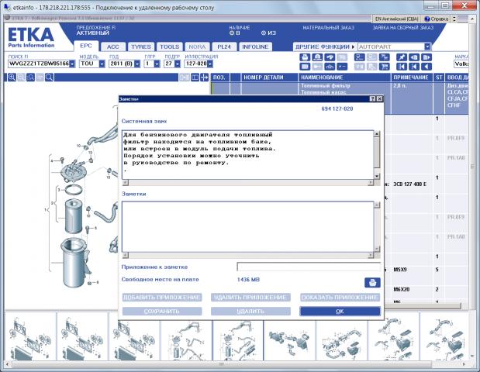Click inside the empty Заметки text area

point(247,226)
